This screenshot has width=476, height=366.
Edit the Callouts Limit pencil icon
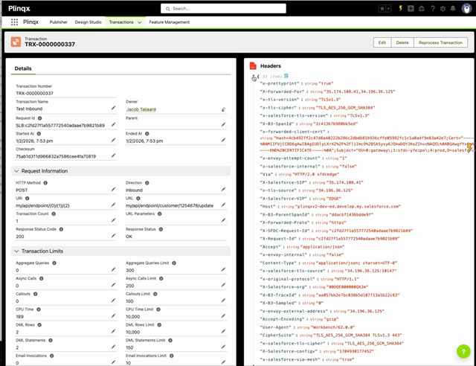click(223, 301)
